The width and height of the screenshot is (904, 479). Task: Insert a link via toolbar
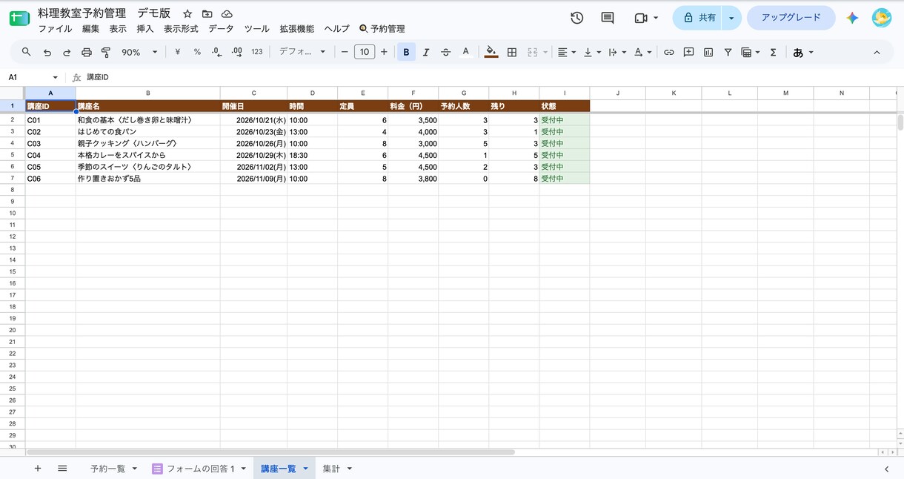pyautogui.click(x=669, y=52)
